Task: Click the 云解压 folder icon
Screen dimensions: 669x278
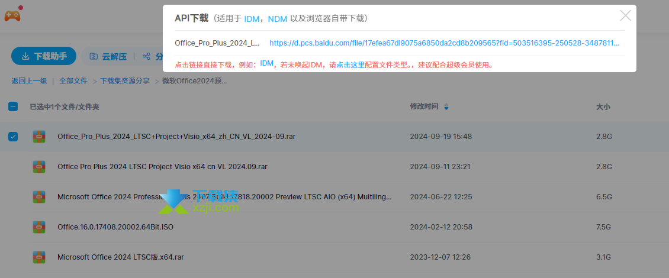Action: (94, 56)
